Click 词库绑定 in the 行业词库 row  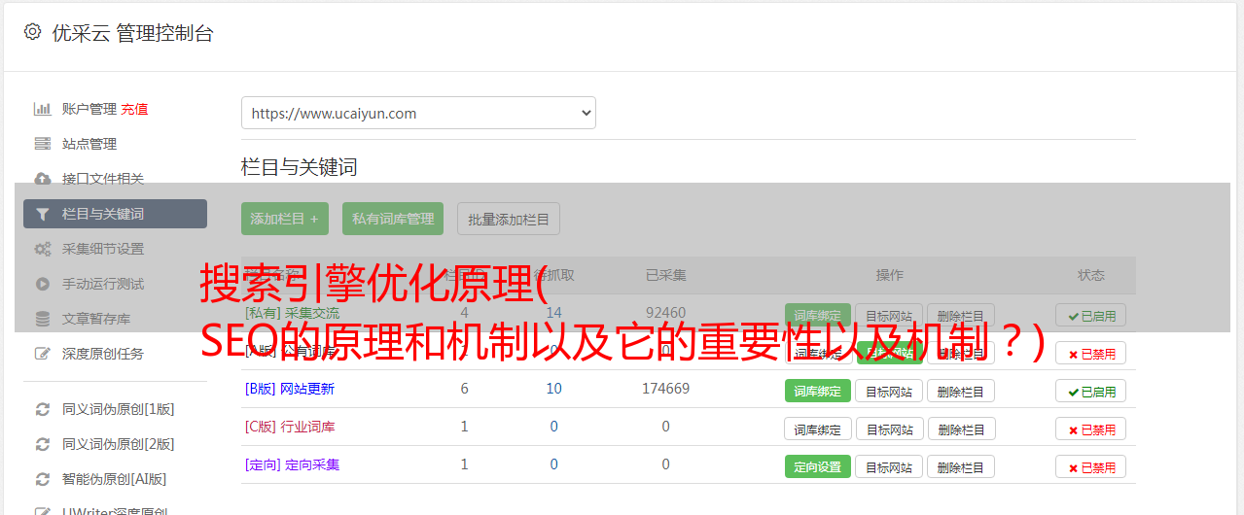pos(818,429)
